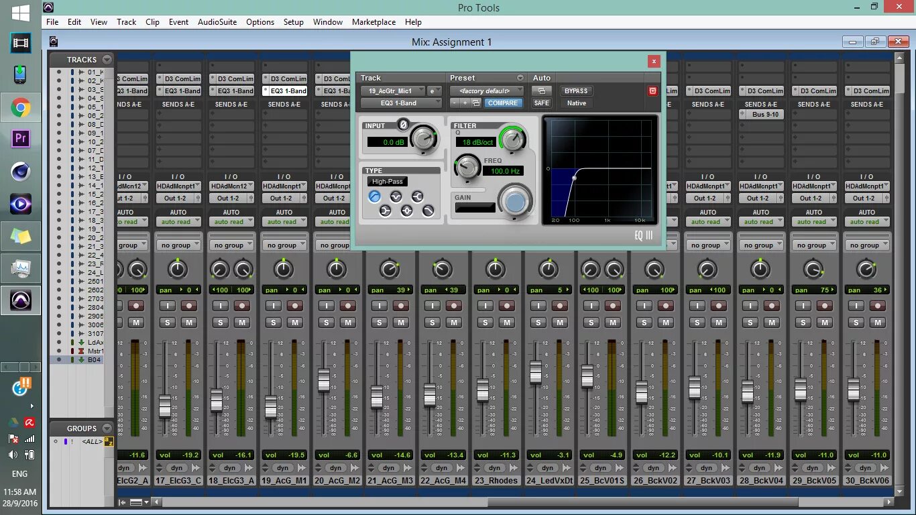This screenshot has height=515, width=916.
Task: Click the EQ filter Q knob
Action: pos(512,139)
